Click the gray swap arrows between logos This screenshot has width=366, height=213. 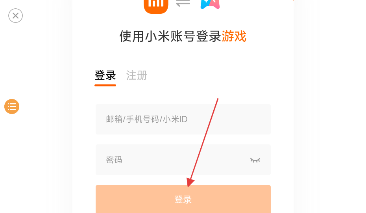(x=183, y=3)
